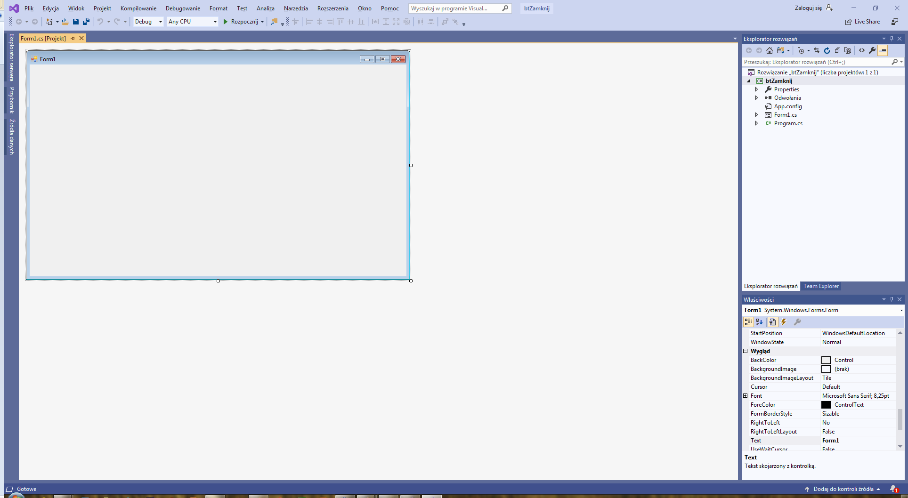Select App.config in the solution tree

787,106
